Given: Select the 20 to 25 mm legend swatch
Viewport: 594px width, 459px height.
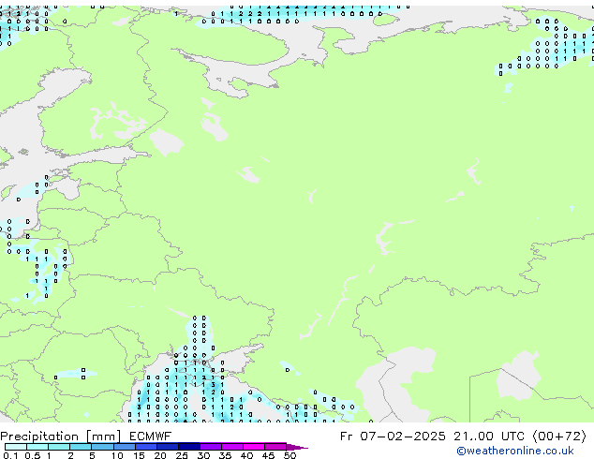Looking at the screenshot, I should pyautogui.click(x=168, y=447).
